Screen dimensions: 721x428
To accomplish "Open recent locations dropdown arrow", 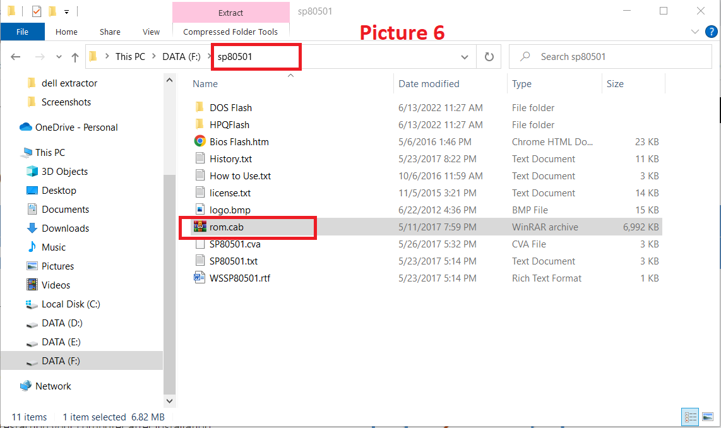I will (x=59, y=57).
